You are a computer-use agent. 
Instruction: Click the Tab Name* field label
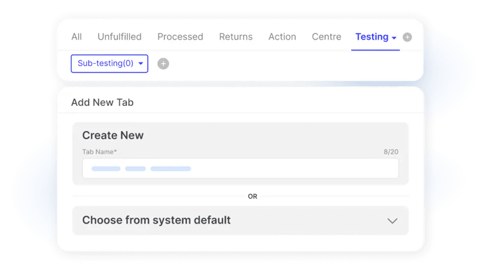100,152
